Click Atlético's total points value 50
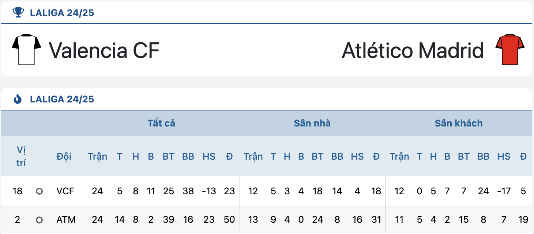The image size is (534, 234). coord(229,220)
